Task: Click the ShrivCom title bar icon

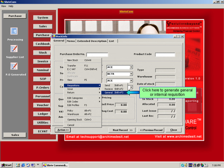Action: tap(2, 2)
